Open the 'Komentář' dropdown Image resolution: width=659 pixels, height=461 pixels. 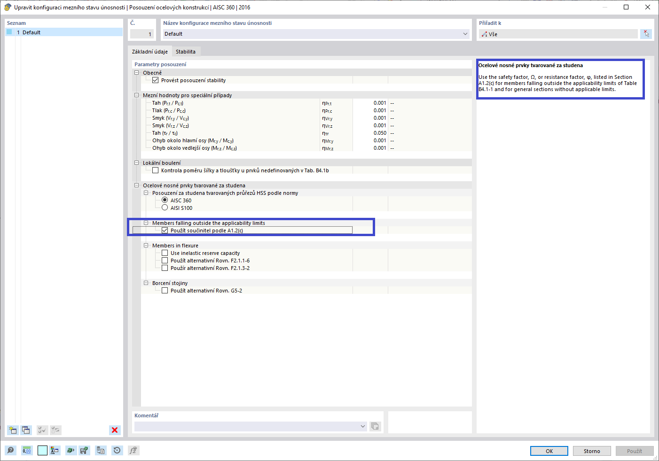click(363, 426)
